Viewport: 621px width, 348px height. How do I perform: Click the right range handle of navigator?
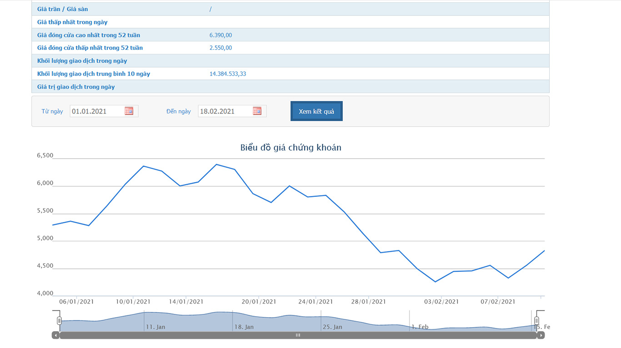[x=536, y=321]
